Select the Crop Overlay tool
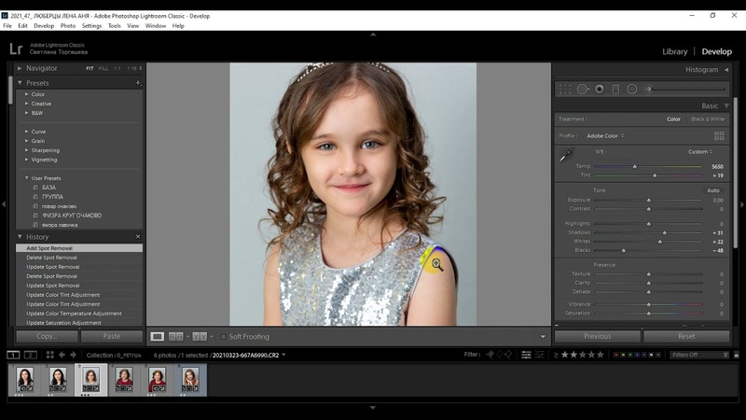The width and height of the screenshot is (746, 420). (564, 89)
